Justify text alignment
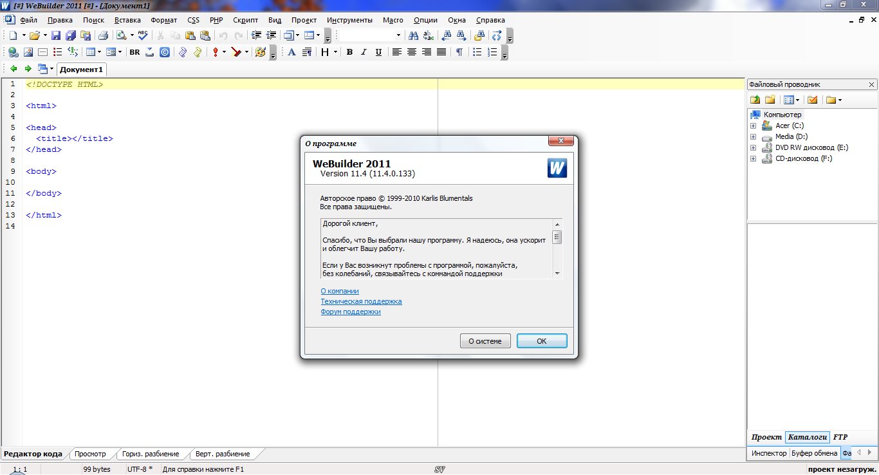Image resolution: width=879 pixels, height=475 pixels. coord(441,52)
